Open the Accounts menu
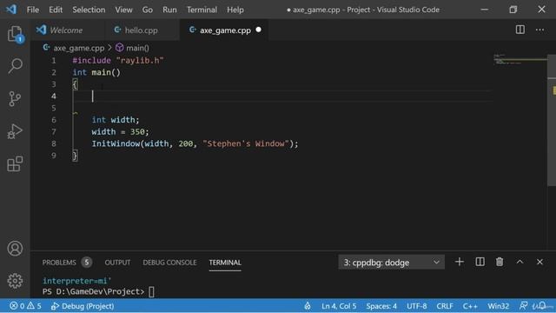The width and height of the screenshot is (556, 313). tap(15, 249)
